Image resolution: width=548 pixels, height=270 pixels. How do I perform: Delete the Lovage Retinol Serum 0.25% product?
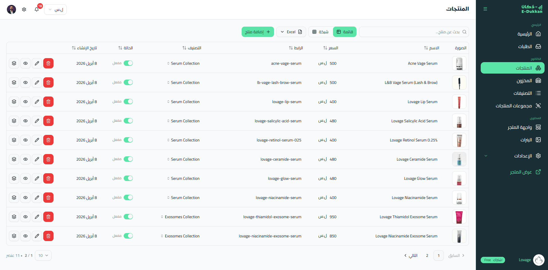[x=48, y=140]
